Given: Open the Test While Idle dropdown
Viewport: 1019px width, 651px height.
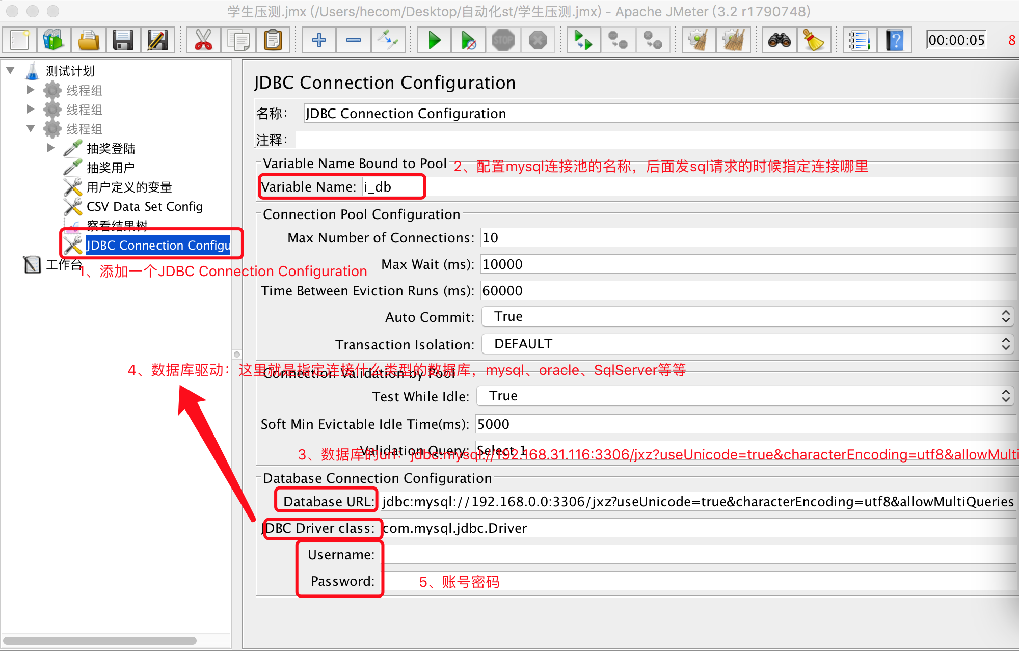Looking at the screenshot, I should 745,396.
